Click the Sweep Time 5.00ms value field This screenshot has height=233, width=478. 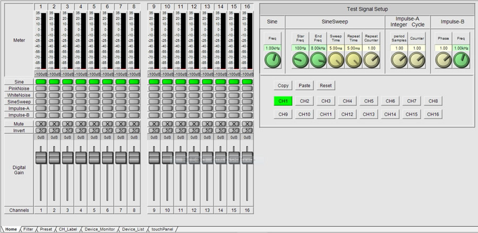tap(336, 48)
